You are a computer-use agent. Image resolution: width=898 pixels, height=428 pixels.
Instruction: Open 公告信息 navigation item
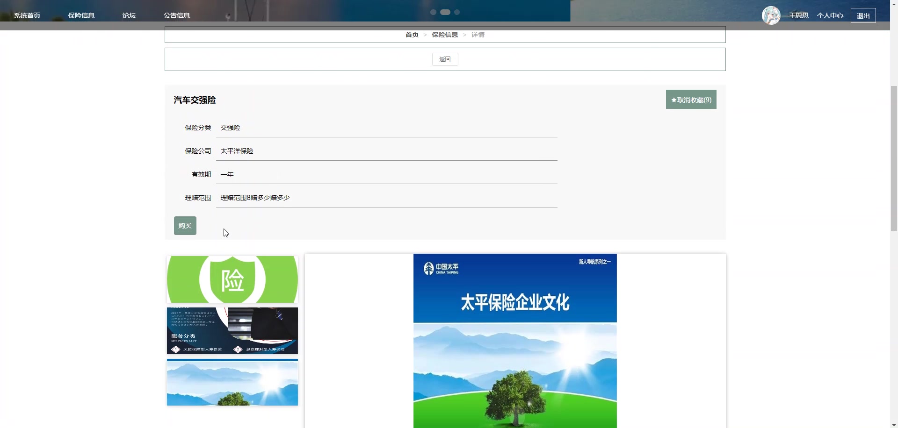pyautogui.click(x=177, y=15)
